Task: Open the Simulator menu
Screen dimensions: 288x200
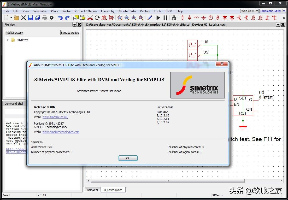Action: click(x=40, y=11)
